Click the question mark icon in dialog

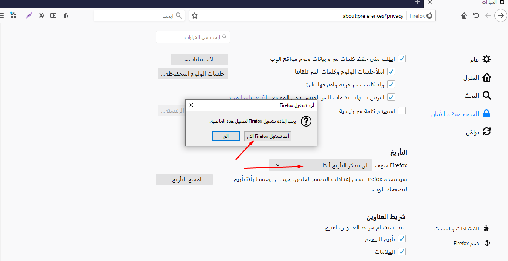[x=306, y=121]
